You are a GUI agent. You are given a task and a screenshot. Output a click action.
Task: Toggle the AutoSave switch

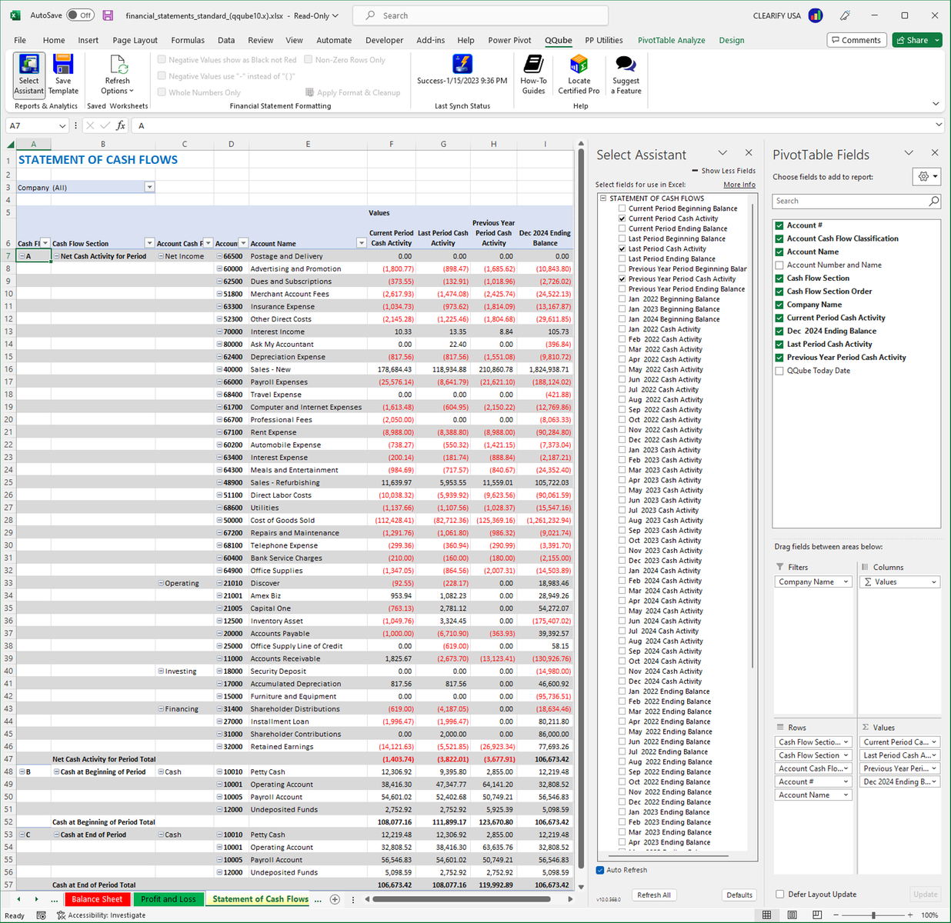coord(80,15)
